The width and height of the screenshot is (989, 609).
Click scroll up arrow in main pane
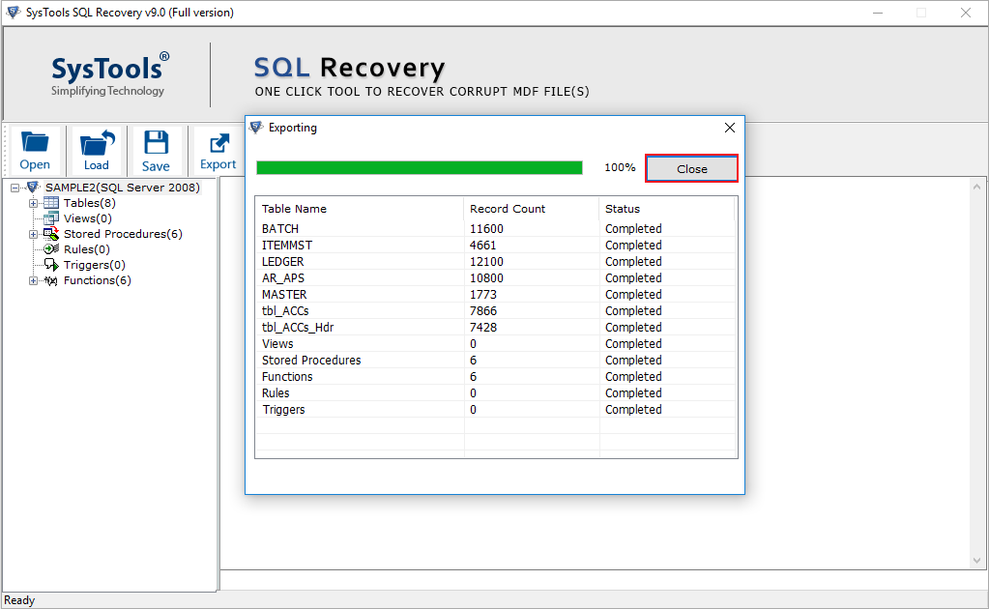tap(976, 187)
